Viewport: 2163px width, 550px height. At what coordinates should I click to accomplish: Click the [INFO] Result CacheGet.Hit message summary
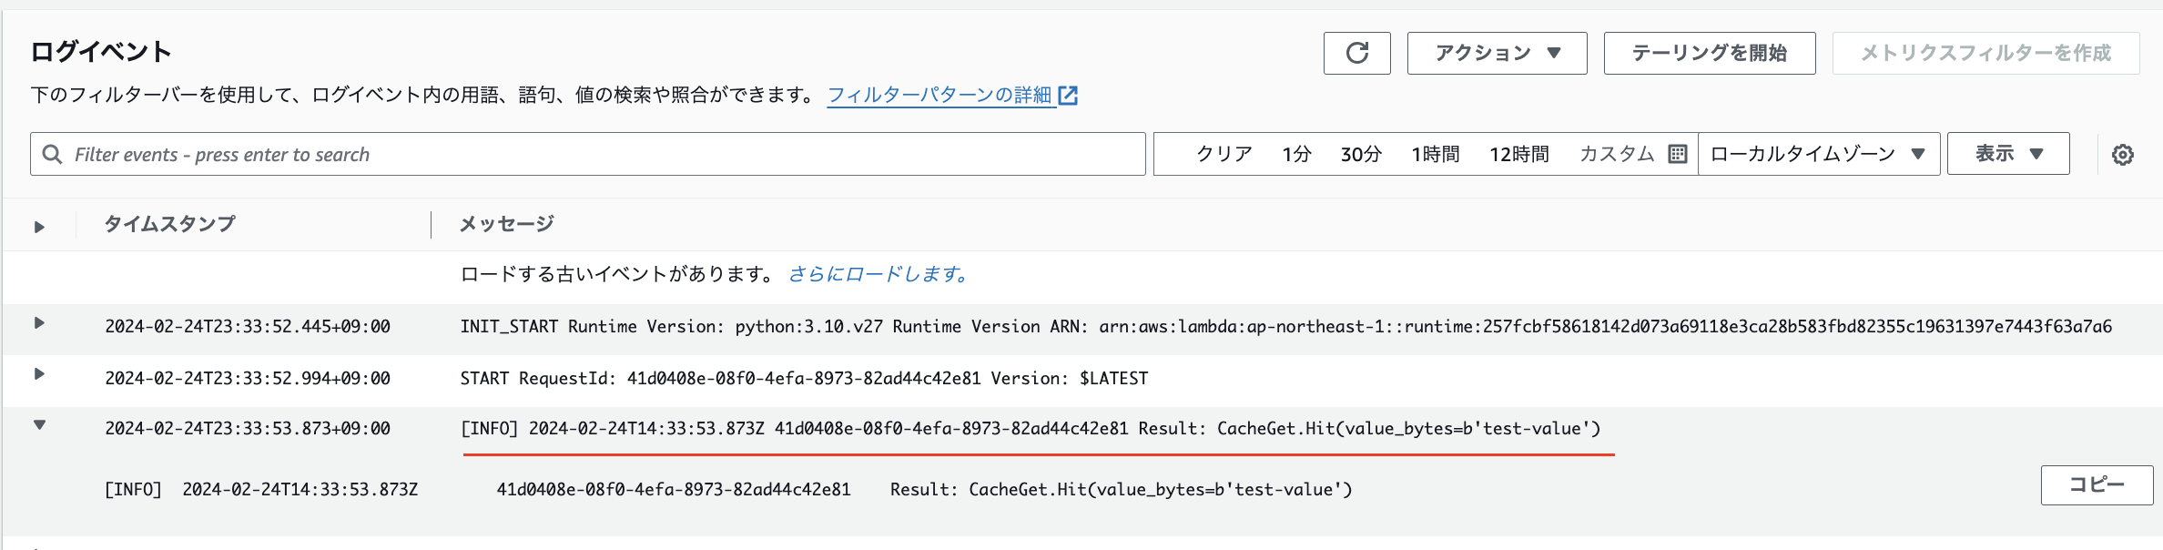1031,428
